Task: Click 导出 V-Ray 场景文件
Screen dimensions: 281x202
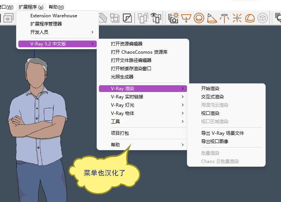Action: (226, 133)
